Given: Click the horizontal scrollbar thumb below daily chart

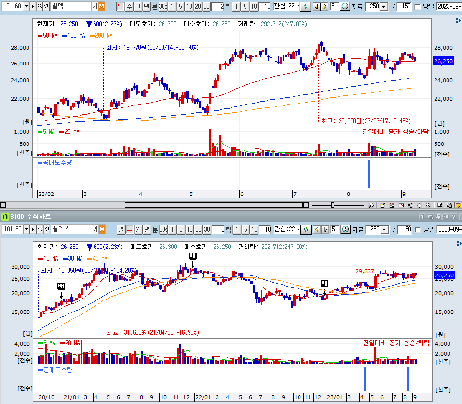Looking at the screenshot, I should [x=214, y=205].
